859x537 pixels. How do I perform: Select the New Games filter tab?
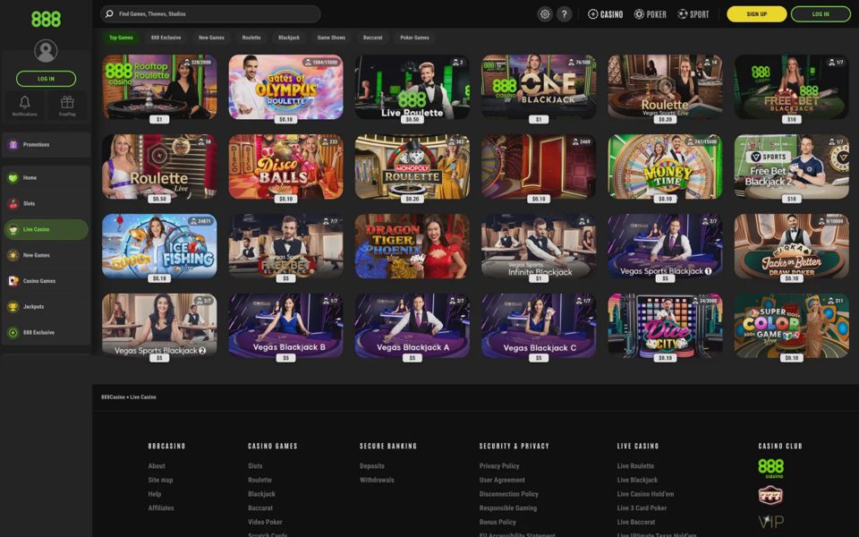211,38
